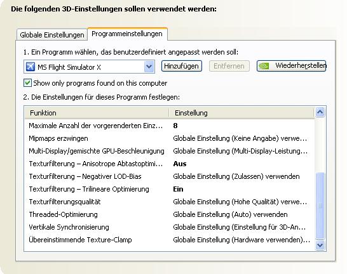347x274 pixels.
Task: Select Texturfilterung – Negativer LOD-Bias row
Action: [x=170, y=176]
